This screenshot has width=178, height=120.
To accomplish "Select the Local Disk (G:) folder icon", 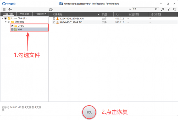I will tap(9, 18).
